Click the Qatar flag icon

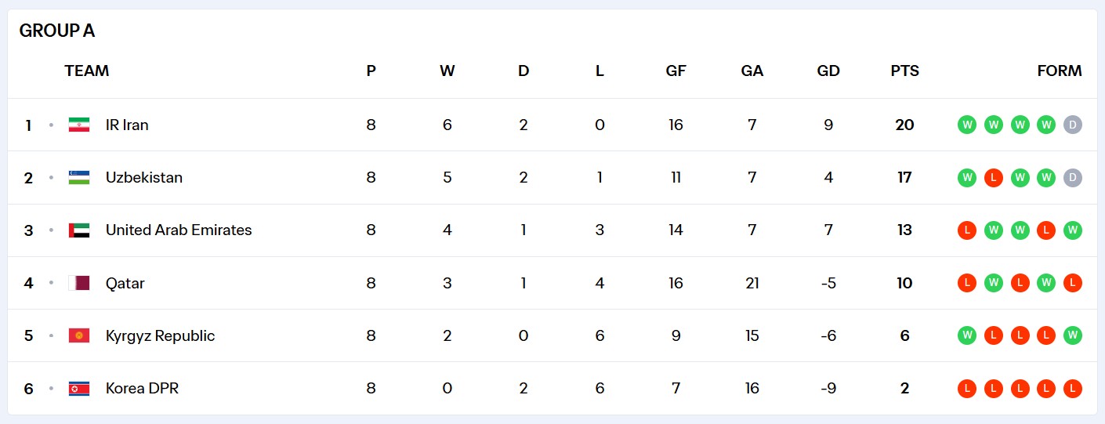point(79,283)
